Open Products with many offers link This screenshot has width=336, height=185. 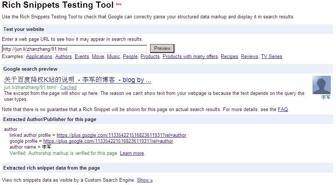coord(190,57)
